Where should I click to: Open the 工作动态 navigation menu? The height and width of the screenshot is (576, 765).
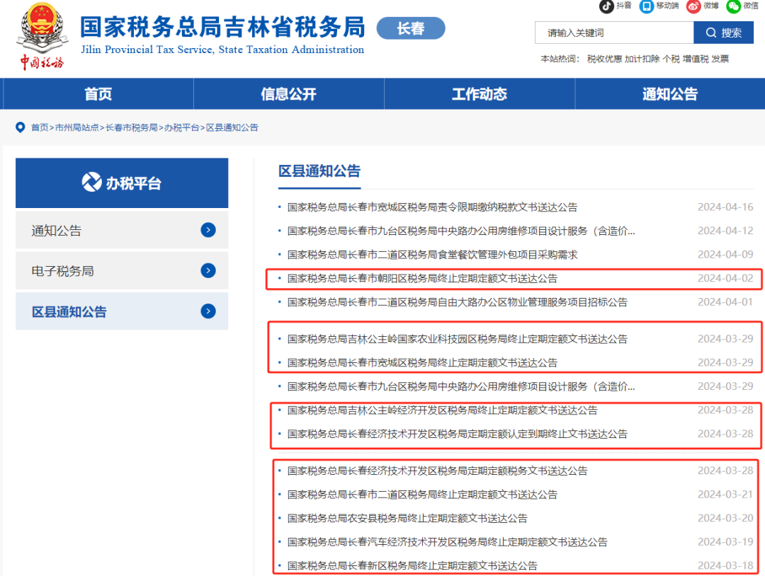480,93
